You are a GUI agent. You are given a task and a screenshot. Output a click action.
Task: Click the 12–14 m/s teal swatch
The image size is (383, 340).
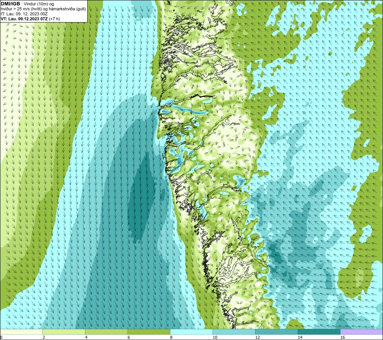277,332
